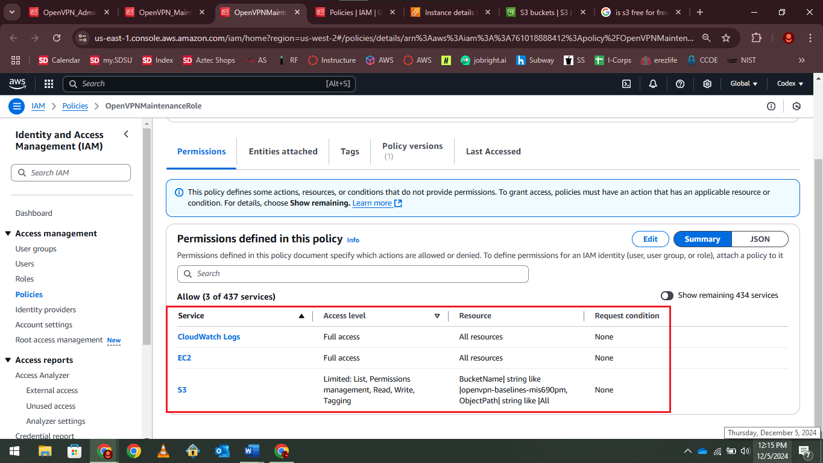Open the Last Accessed tab
The image size is (823, 463).
coord(493,152)
